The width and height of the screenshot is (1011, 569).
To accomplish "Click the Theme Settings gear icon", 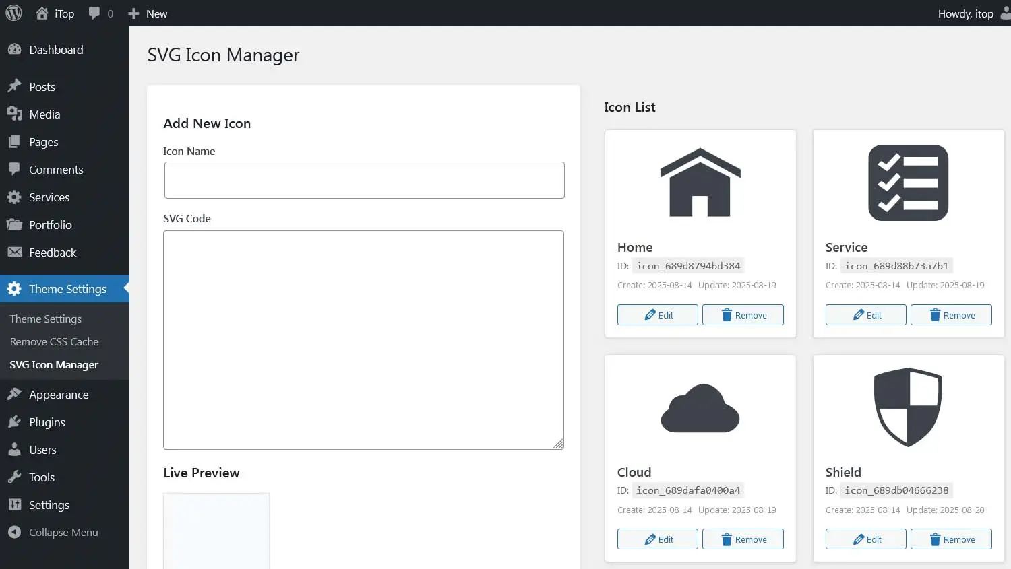I will tap(14, 288).
